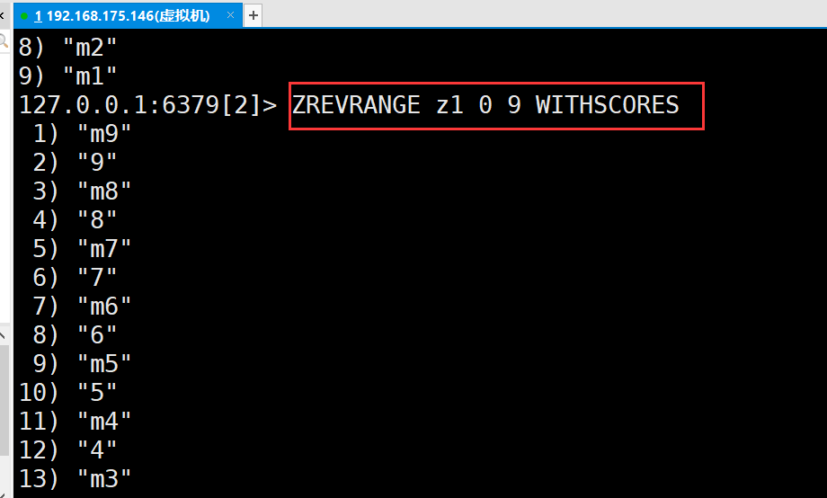Click the "m9" result on line 1
Screen dimensions: 827x498
pos(104,134)
